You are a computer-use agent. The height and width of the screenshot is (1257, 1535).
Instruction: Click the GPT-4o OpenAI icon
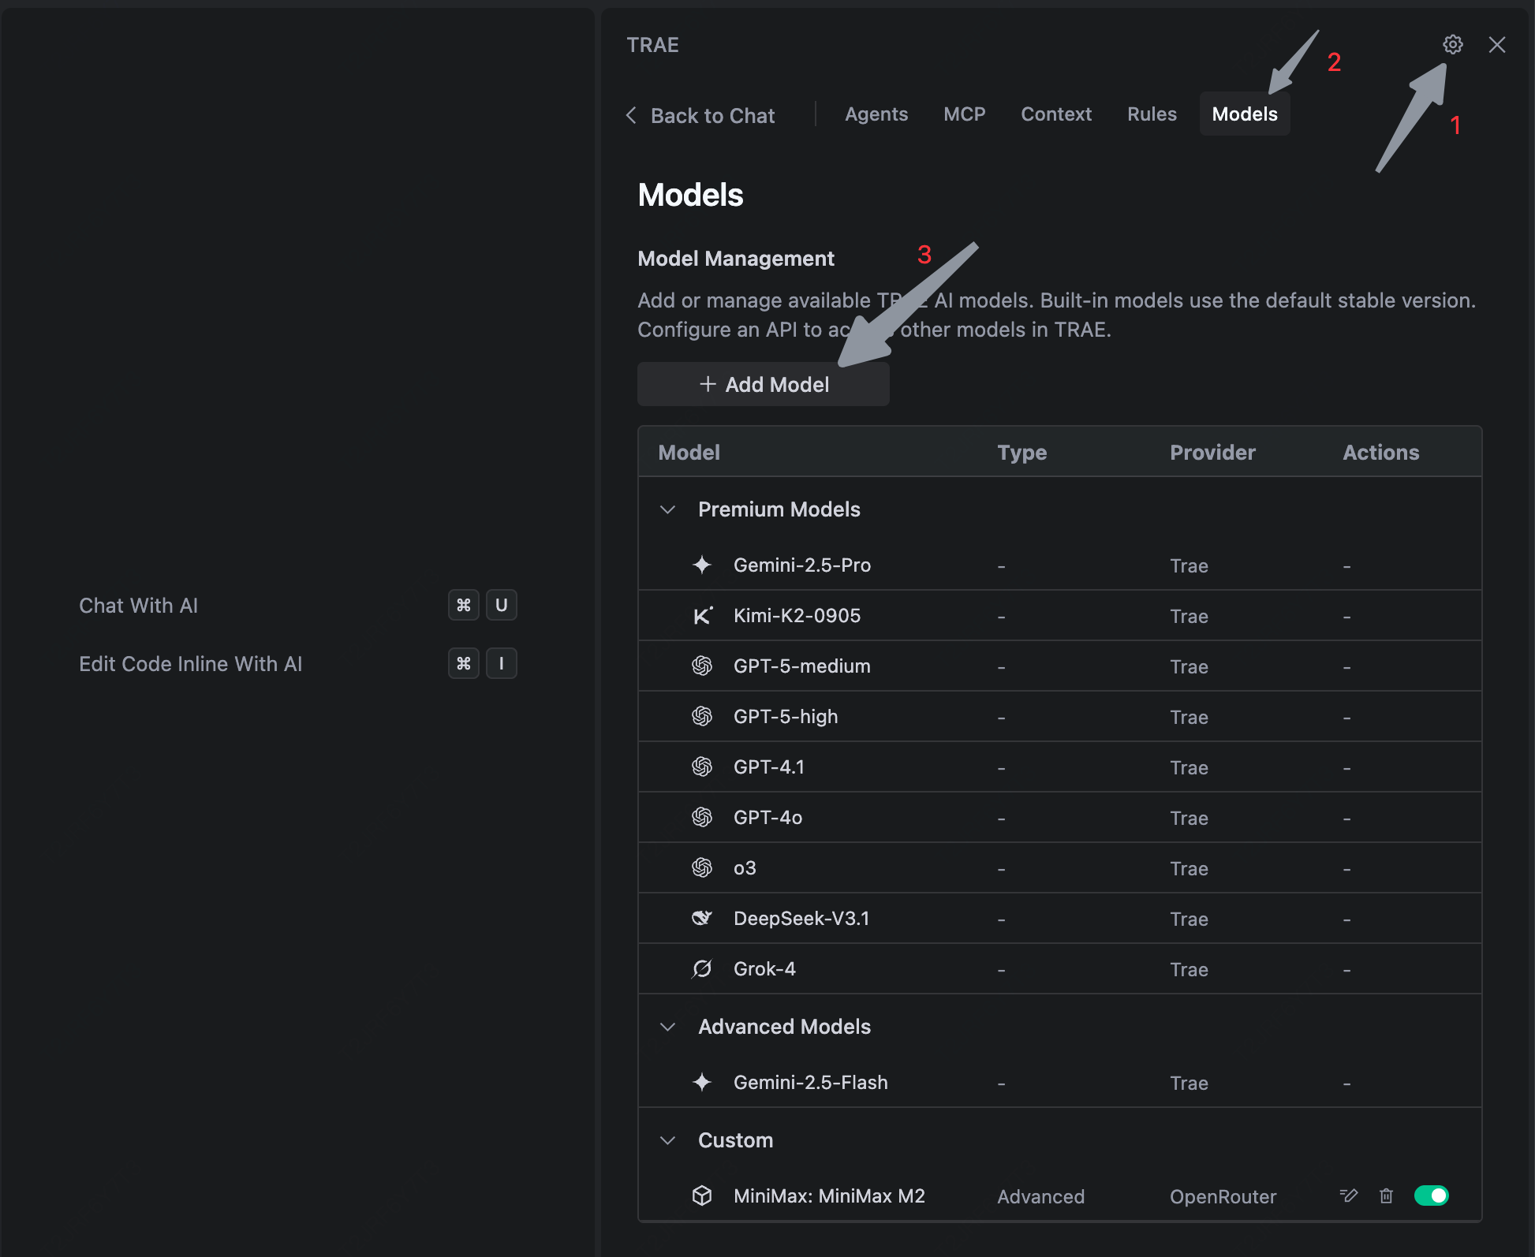(701, 817)
